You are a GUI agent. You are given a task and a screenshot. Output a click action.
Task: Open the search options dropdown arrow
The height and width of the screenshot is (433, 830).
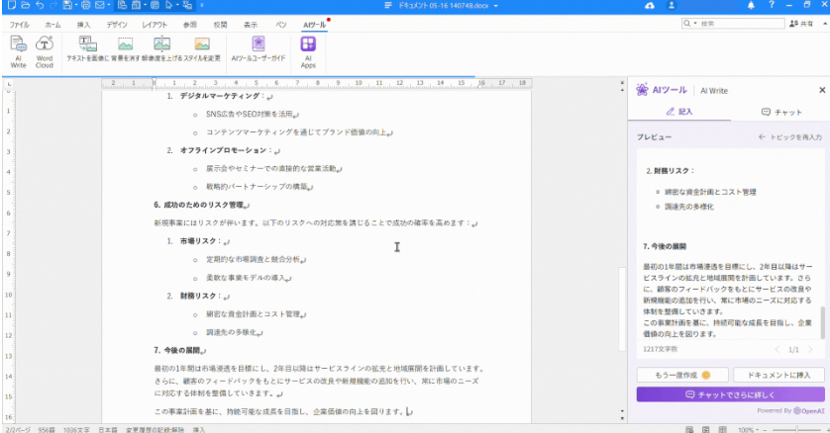tap(695, 24)
